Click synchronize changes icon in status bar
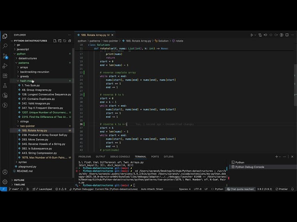This screenshot has height=222, width=297. tap(22, 189)
